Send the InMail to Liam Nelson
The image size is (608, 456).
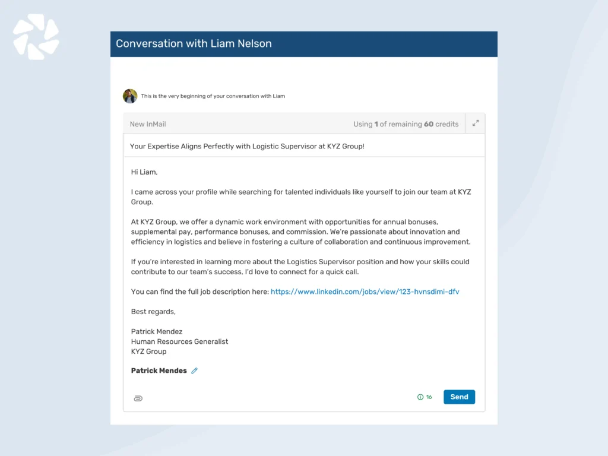point(459,397)
